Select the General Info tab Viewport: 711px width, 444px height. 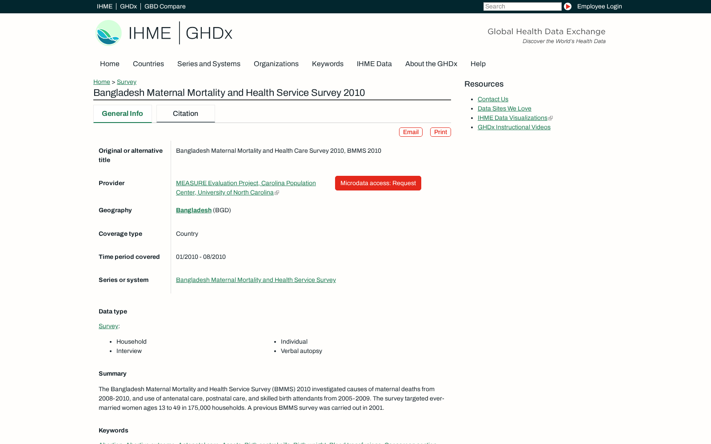pos(122,114)
